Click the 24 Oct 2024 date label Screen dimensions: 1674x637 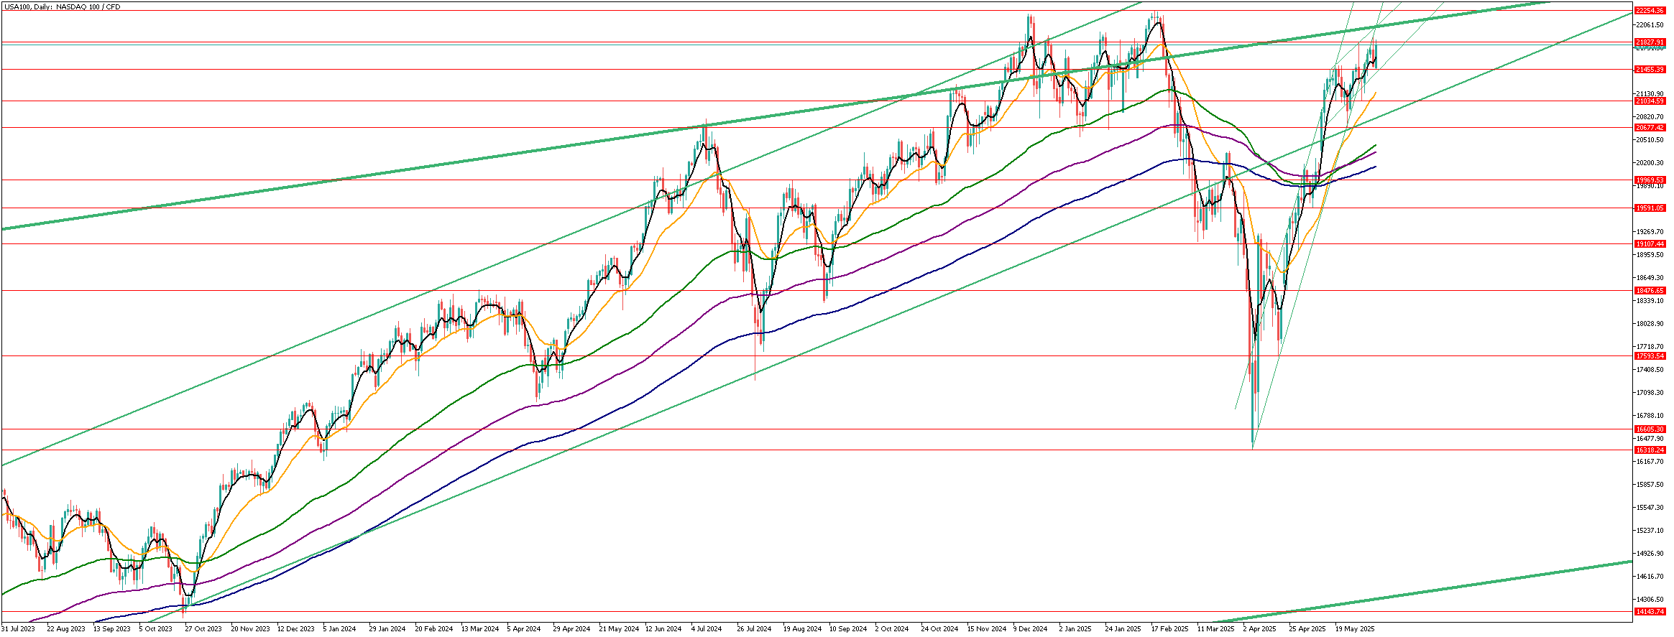(939, 629)
